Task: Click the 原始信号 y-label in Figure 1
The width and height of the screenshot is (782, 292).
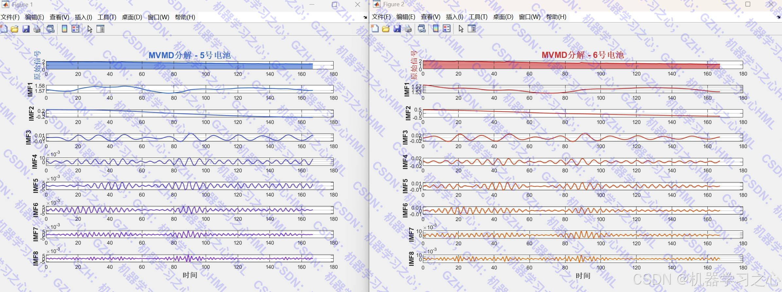Action: point(37,65)
